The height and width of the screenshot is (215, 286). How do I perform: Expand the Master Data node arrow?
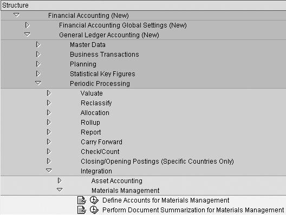pos(38,44)
